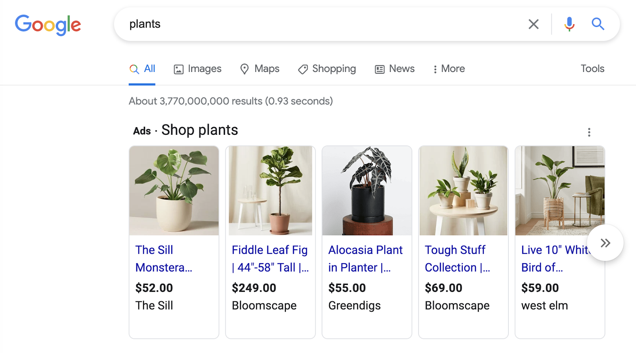Image resolution: width=636 pixels, height=353 pixels.
Task: Start voice search with microphone icon
Action: [x=569, y=24]
